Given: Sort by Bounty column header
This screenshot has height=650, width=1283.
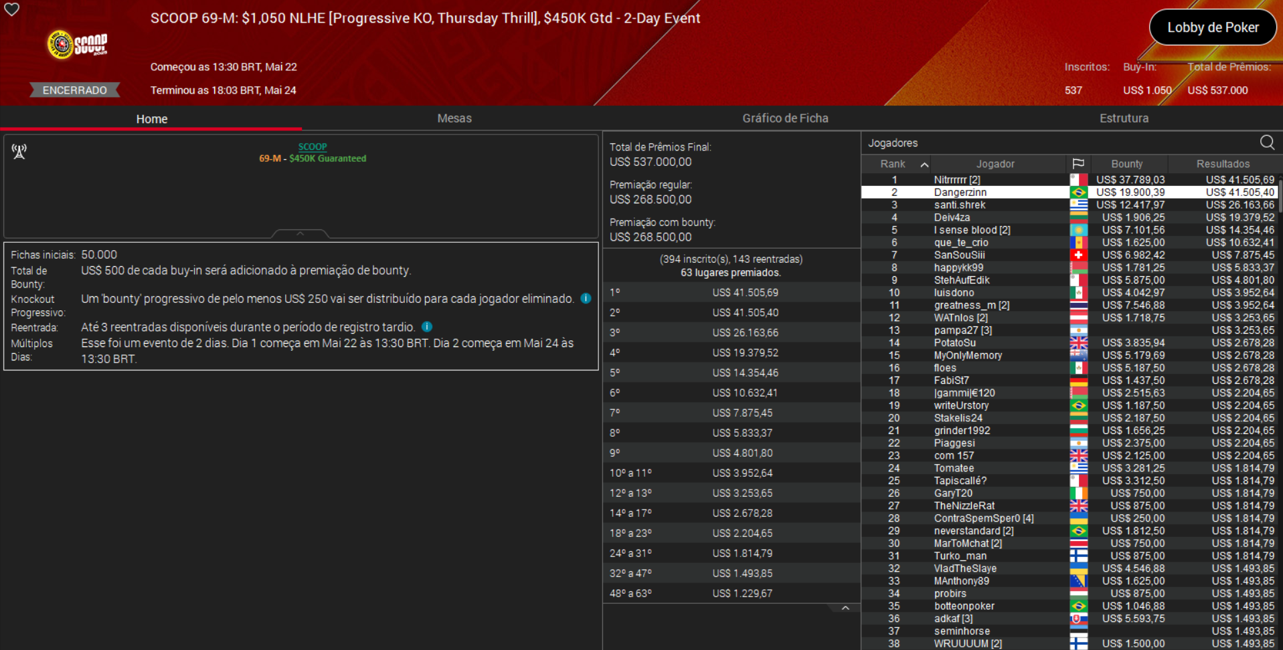Looking at the screenshot, I should [x=1127, y=164].
